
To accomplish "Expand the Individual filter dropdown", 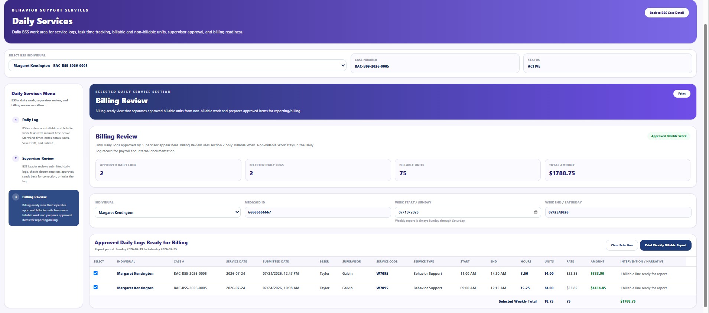I will click(168, 212).
